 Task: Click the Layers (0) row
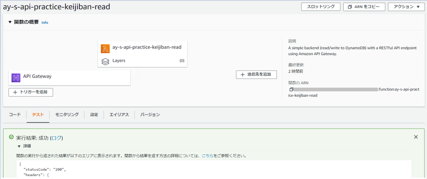(x=142, y=61)
